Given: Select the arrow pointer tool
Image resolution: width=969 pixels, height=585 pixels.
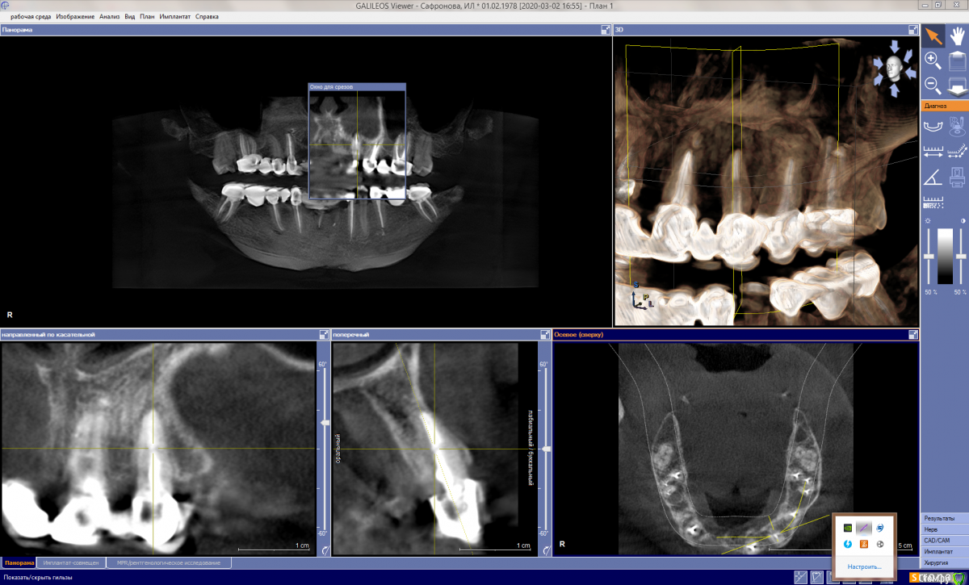Looking at the screenshot, I should [x=933, y=36].
